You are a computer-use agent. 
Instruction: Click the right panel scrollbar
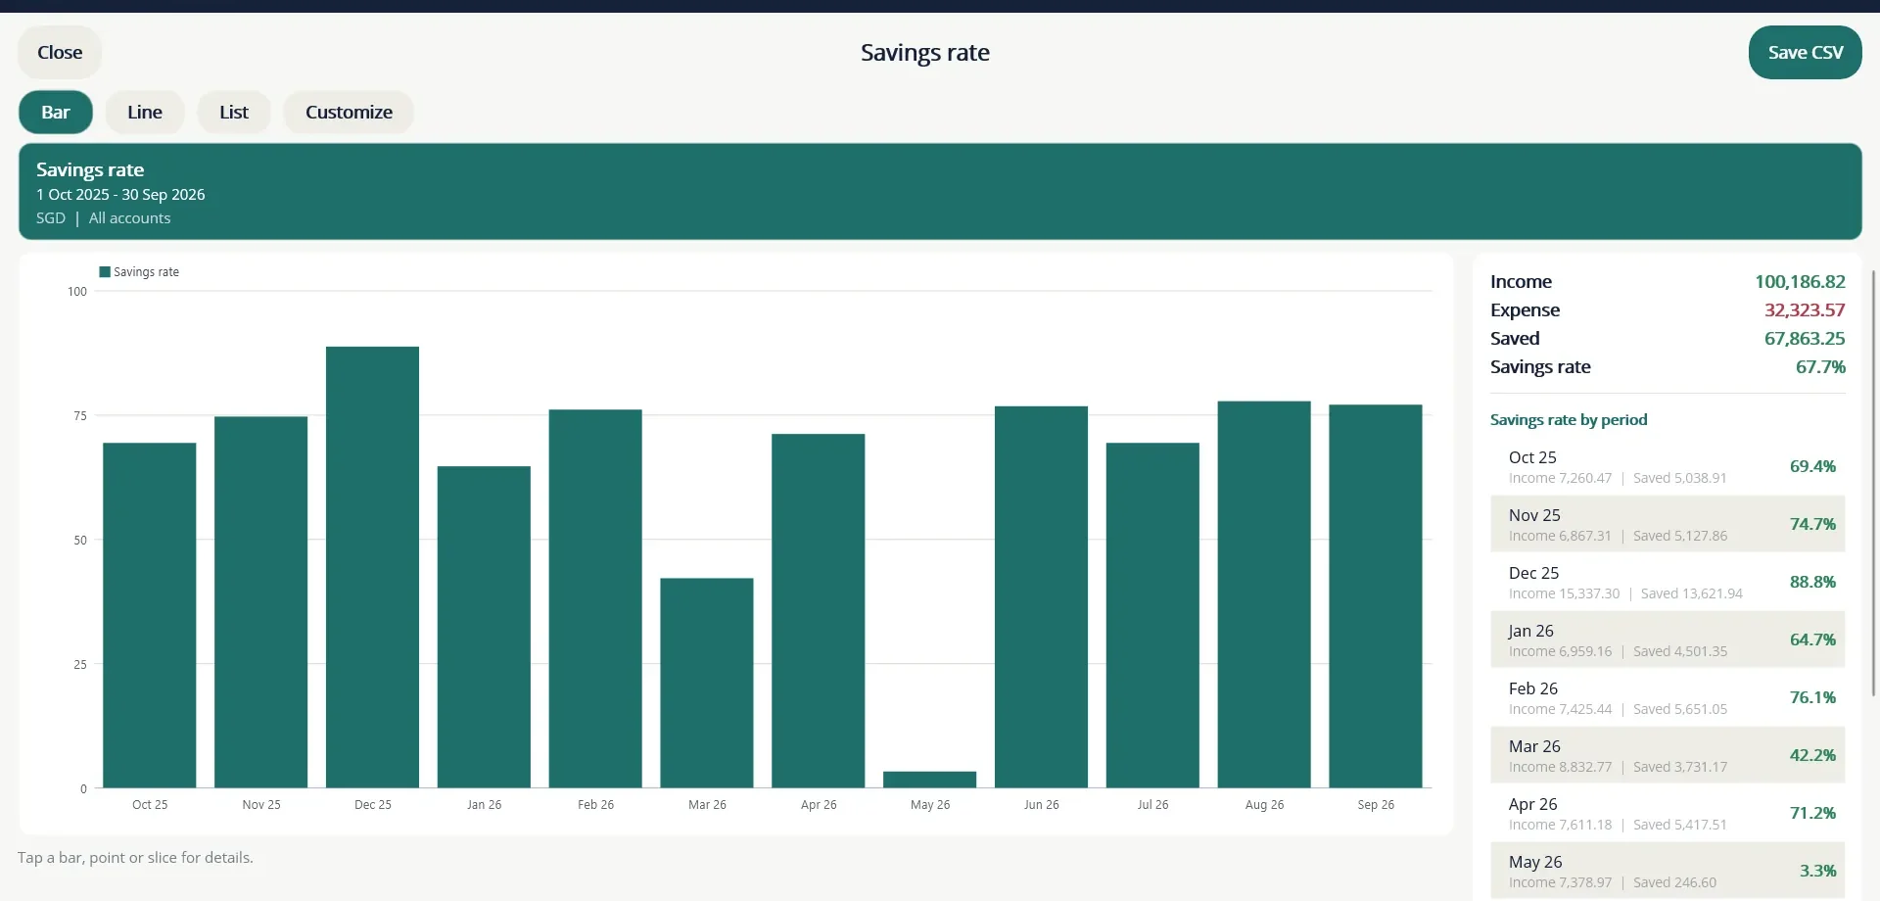tap(1873, 484)
